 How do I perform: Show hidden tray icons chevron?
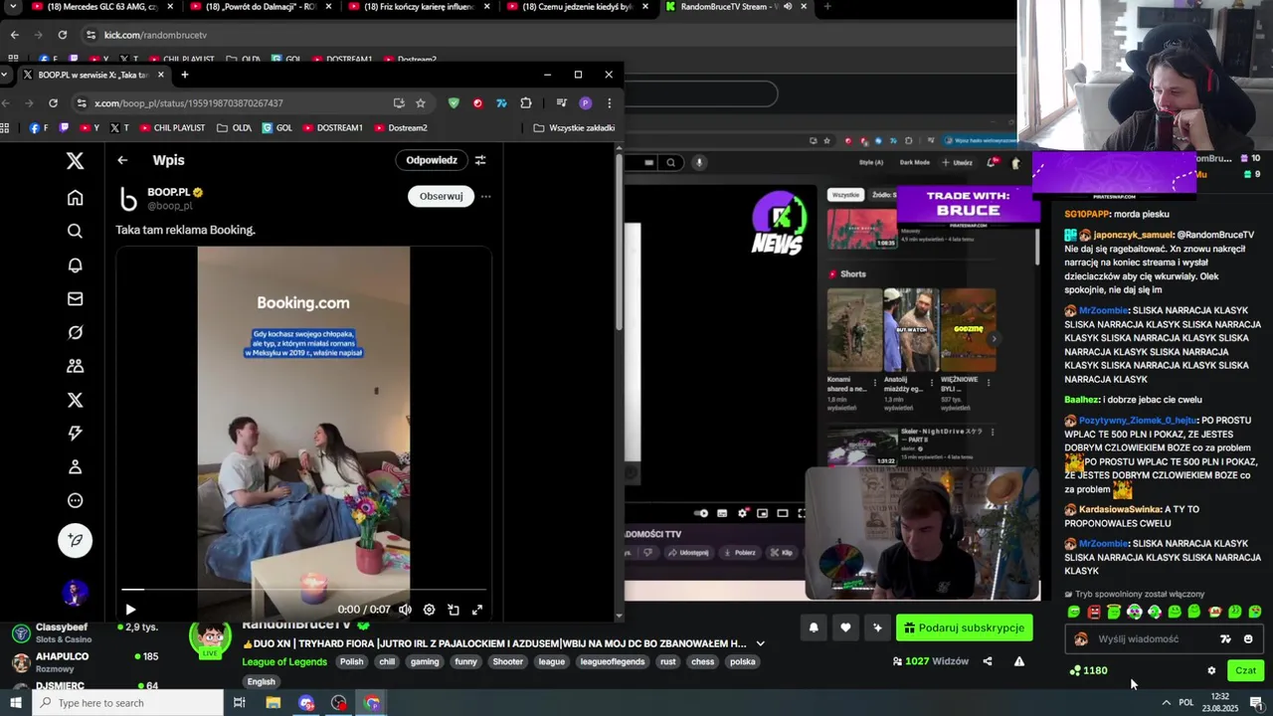[1166, 703]
